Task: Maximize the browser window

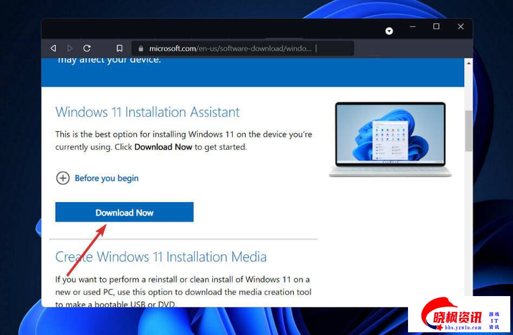Action: coord(436,26)
